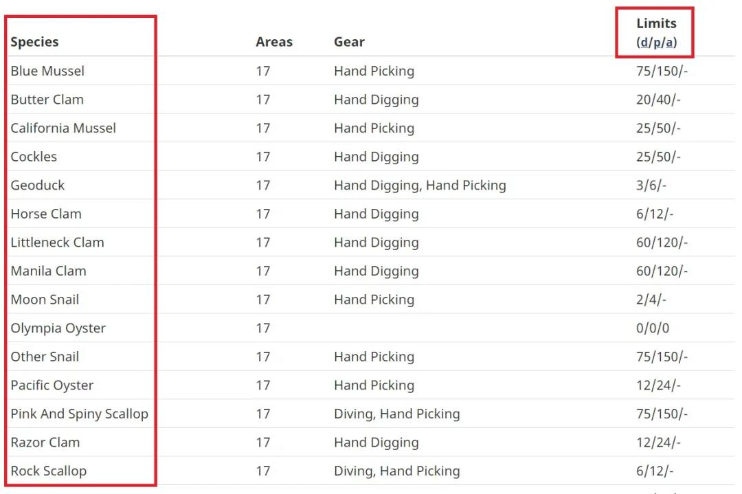Click Geoduck's Hand Digging, Hand Picking gear cell
Viewport: 742px width, 494px height.
[420, 185]
